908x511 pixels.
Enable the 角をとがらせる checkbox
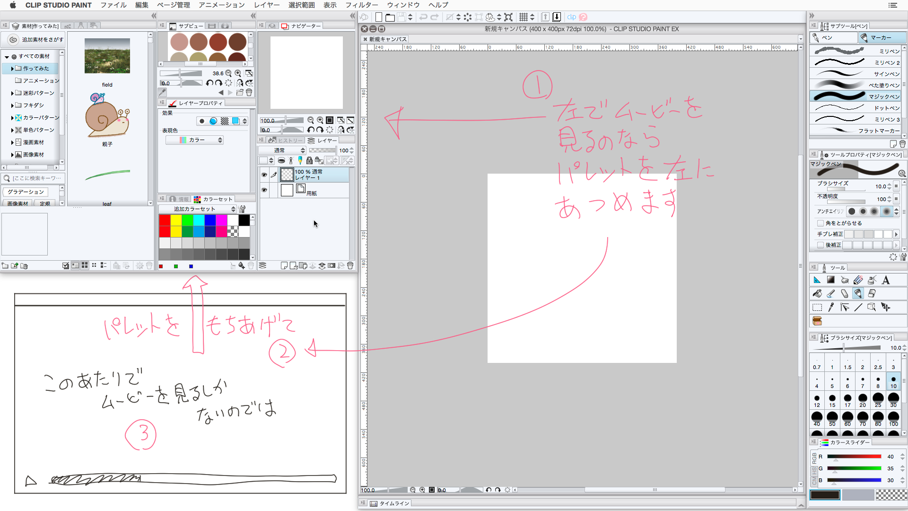point(821,223)
